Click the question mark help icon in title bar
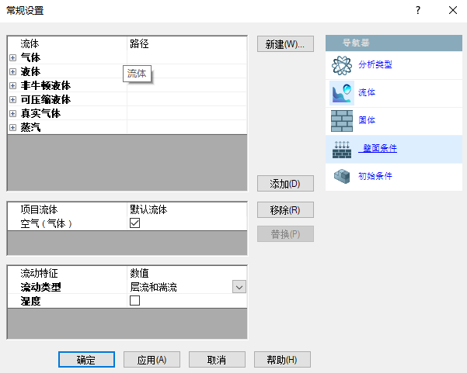Image resolution: width=467 pixels, height=373 pixels. tap(418, 10)
